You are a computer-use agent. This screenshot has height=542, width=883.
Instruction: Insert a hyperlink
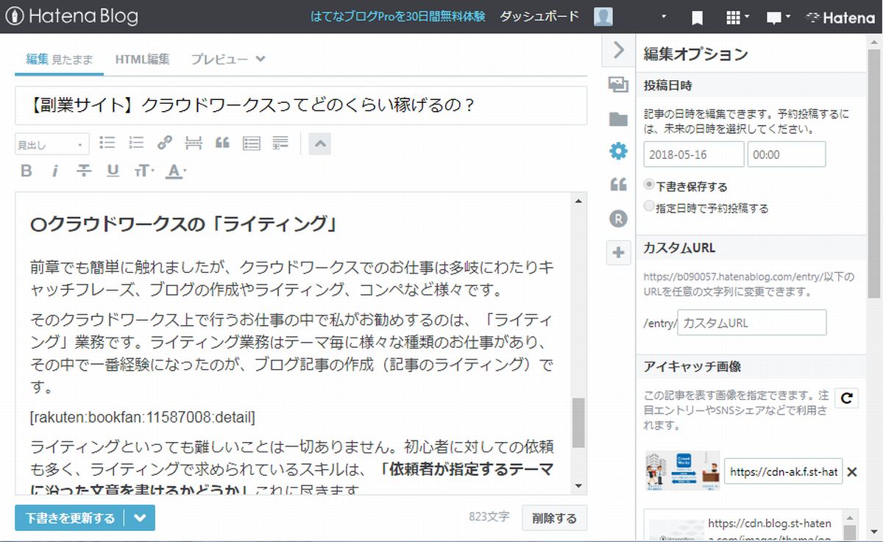click(165, 143)
